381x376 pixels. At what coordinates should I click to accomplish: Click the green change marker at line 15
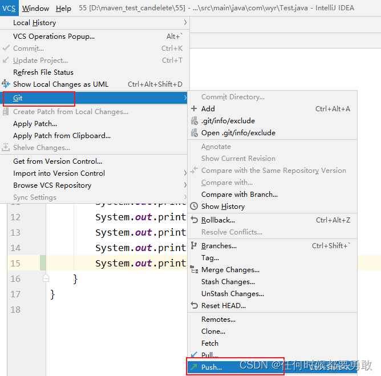(43, 262)
